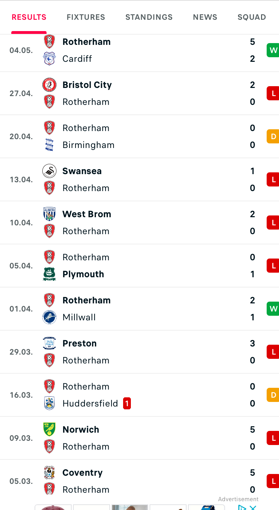Screen dimensions: 279x510
Task: Click the green W badge for Millwall game
Action: (x=273, y=309)
